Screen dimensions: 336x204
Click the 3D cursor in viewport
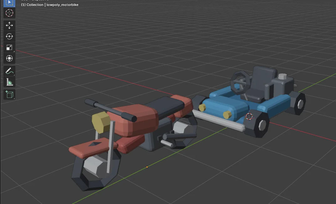coord(249,117)
